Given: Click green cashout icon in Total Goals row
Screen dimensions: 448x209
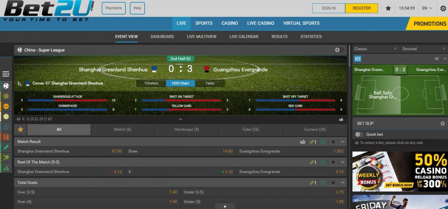Looking at the screenshot, I should pos(323,183).
